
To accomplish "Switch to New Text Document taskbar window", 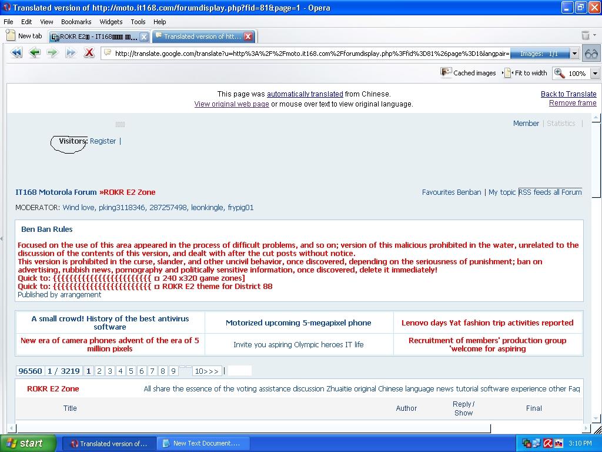I will point(204,444).
